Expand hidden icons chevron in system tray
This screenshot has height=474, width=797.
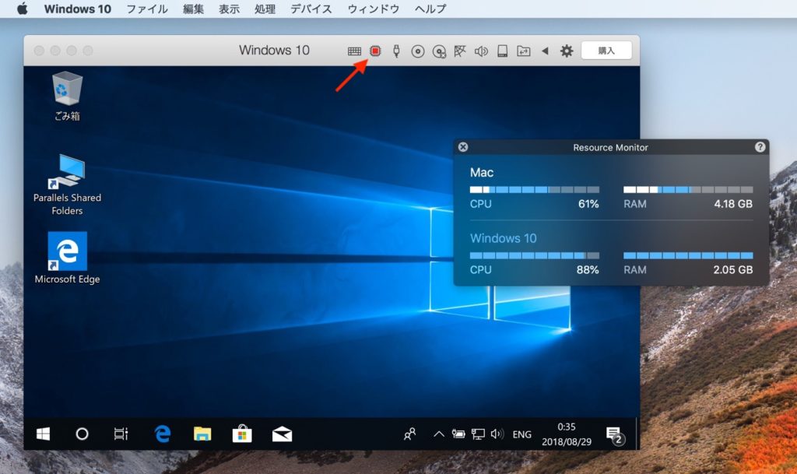[437, 434]
